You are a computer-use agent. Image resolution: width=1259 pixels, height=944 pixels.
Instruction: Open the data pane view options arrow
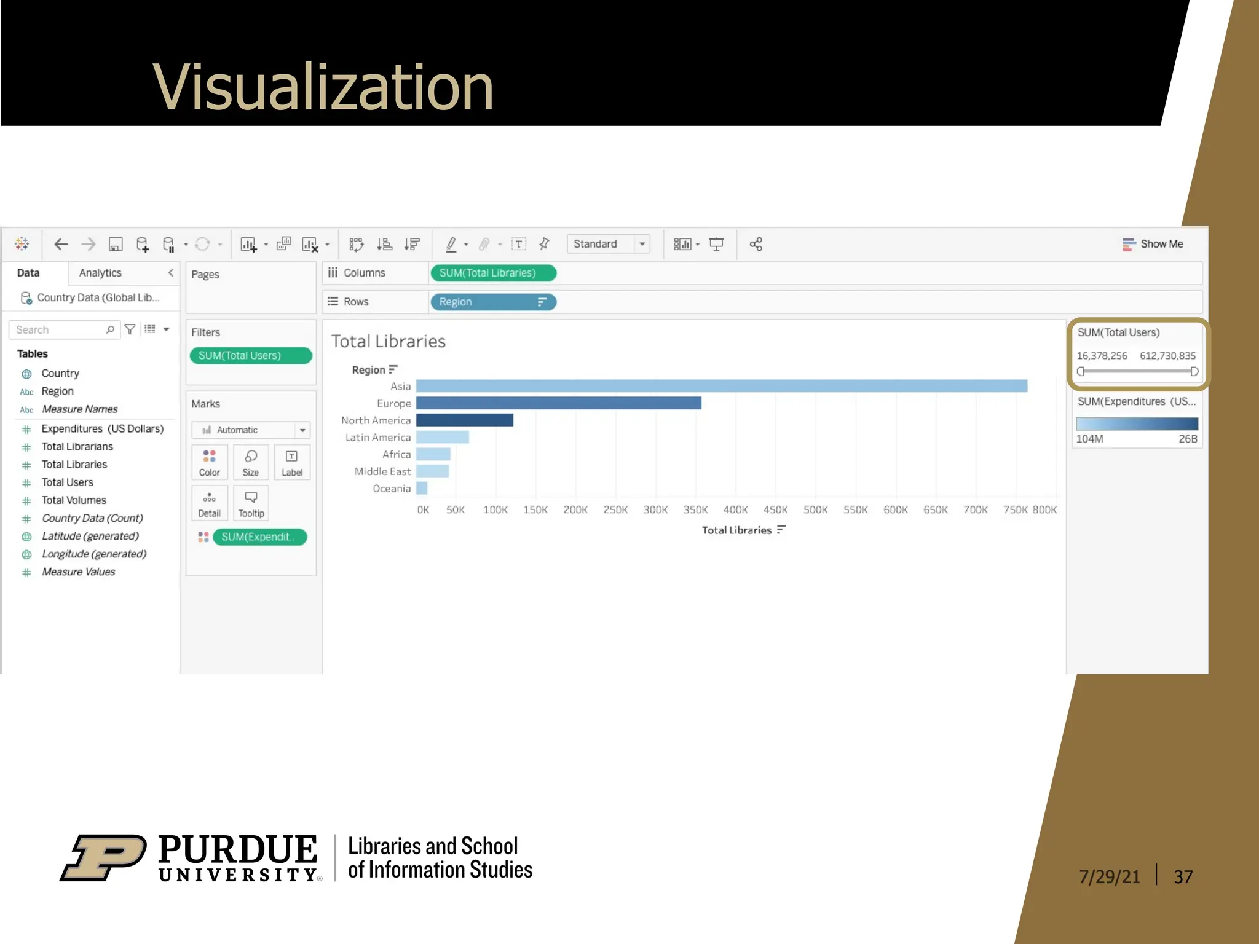pyautogui.click(x=167, y=329)
